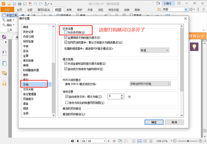Go to first page in status bar
Viewport: 207px width, 144px height.
(x=72, y=141)
